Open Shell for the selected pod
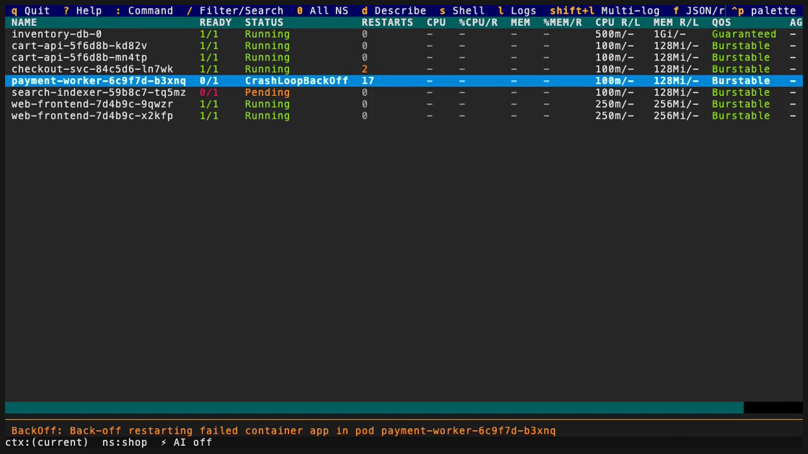Image resolution: width=808 pixels, height=454 pixels. [462, 11]
